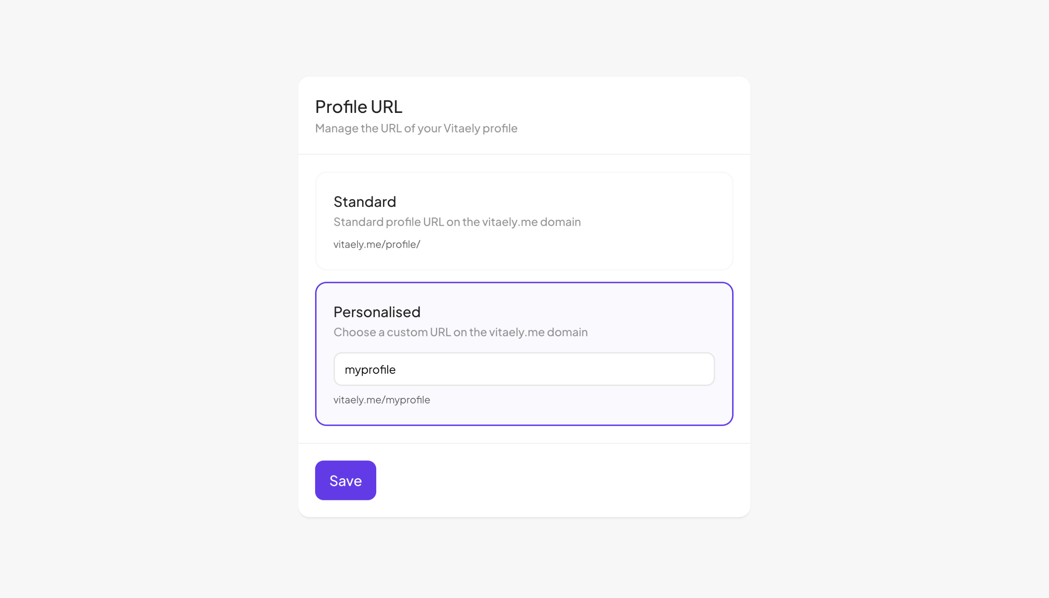The width and height of the screenshot is (1049, 598).
Task: Click the highlighted Personalised card border
Action: tap(523, 283)
